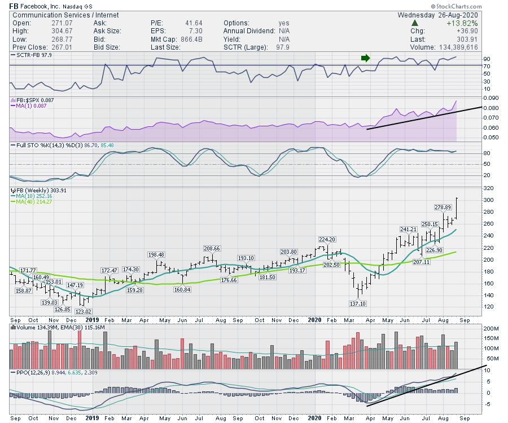
Task: Click the MA(40) green legend line marker
Action: 13,202
